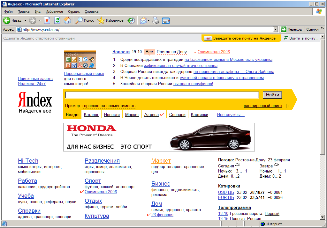Click the Яndex logo
327x228 pixels.
[x=35, y=99]
